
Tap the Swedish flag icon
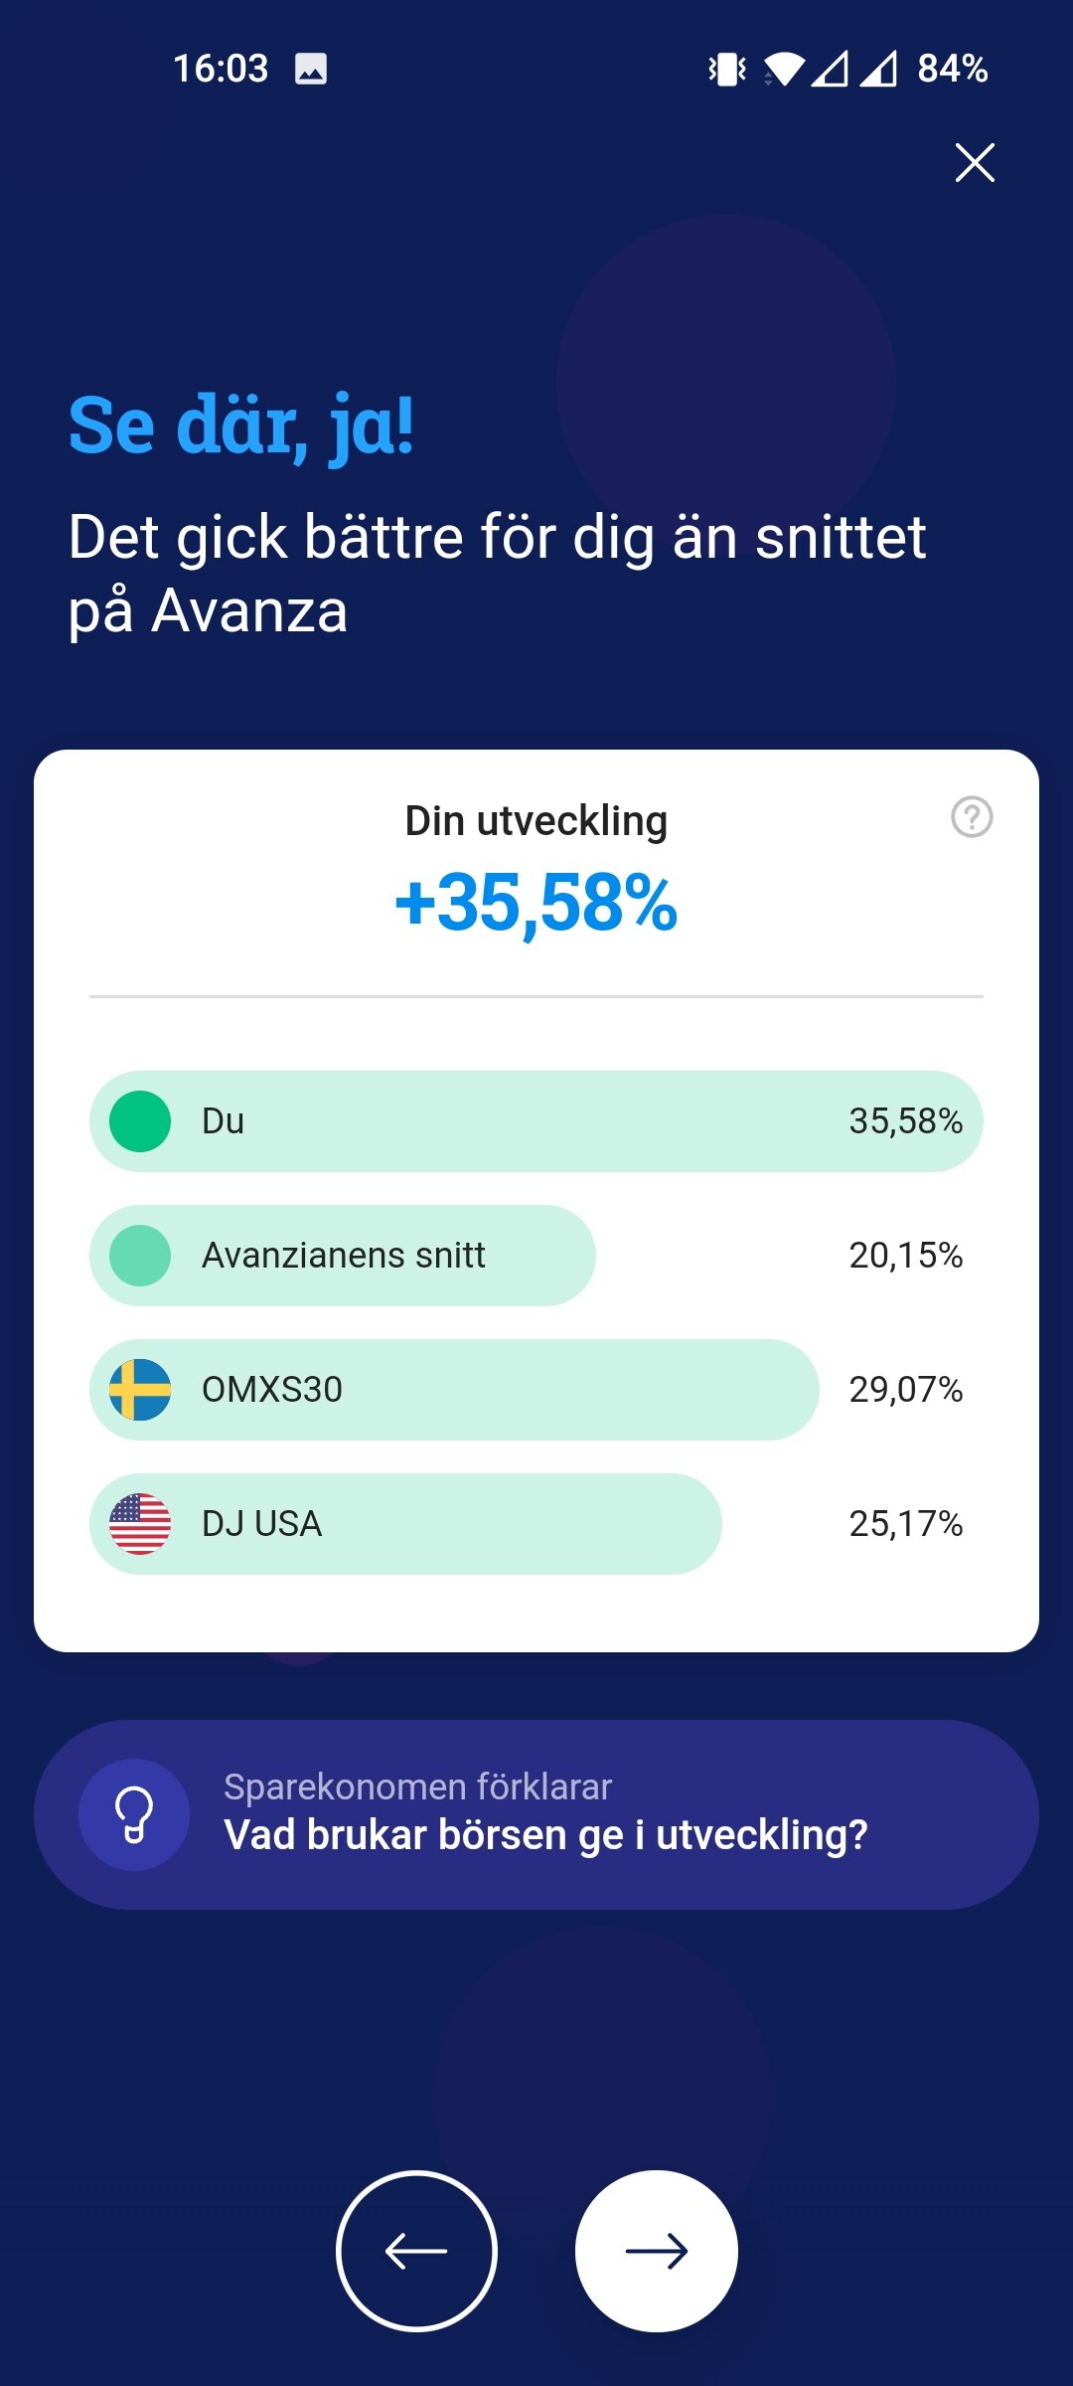(140, 1390)
